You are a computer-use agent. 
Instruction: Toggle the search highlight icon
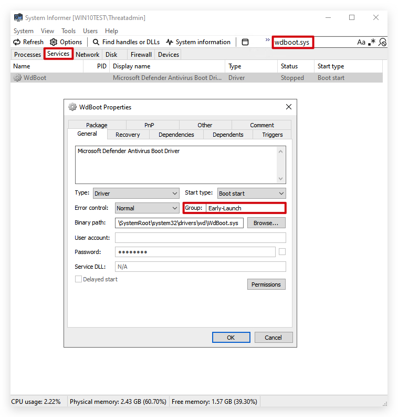(383, 42)
